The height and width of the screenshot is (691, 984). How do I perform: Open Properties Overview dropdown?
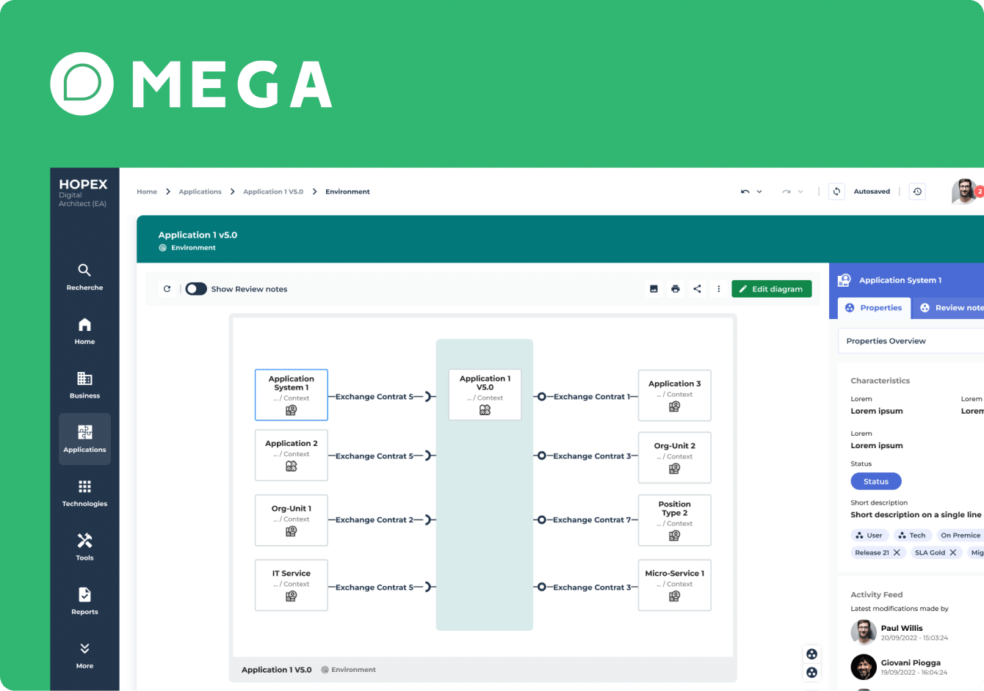(x=911, y=341)
